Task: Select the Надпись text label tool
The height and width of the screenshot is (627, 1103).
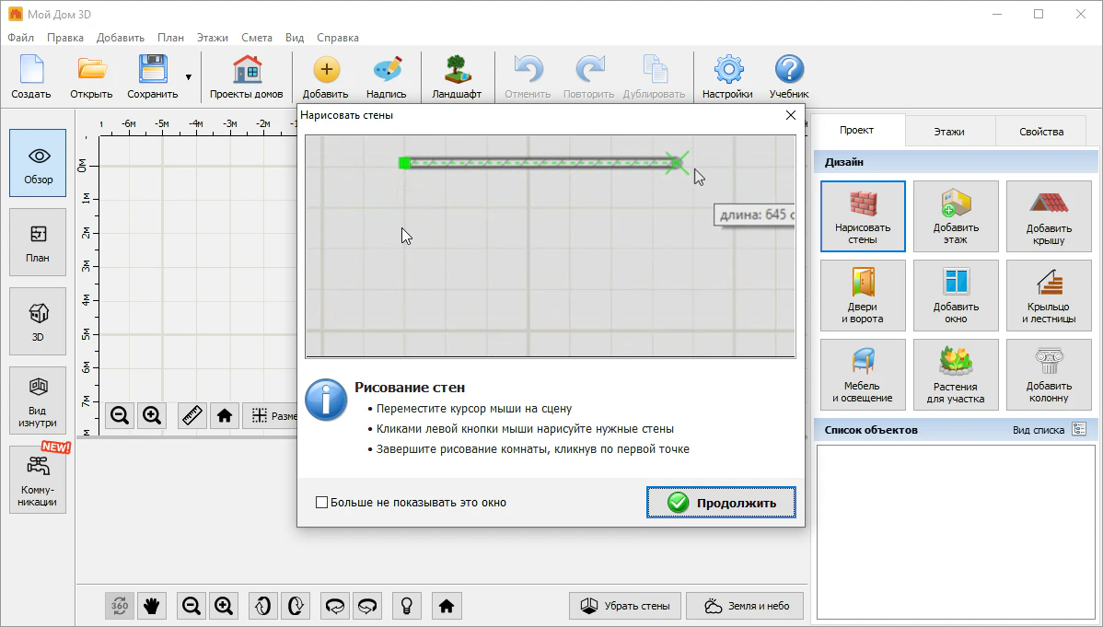Action: coord(386,77)
